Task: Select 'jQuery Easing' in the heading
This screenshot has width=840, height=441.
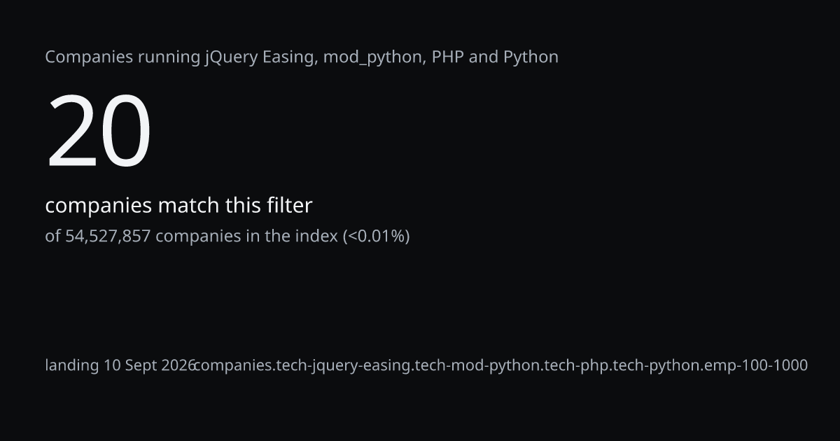Action: pos(259,57)
